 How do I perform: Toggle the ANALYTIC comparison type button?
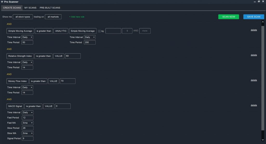(x=61, y=31)
